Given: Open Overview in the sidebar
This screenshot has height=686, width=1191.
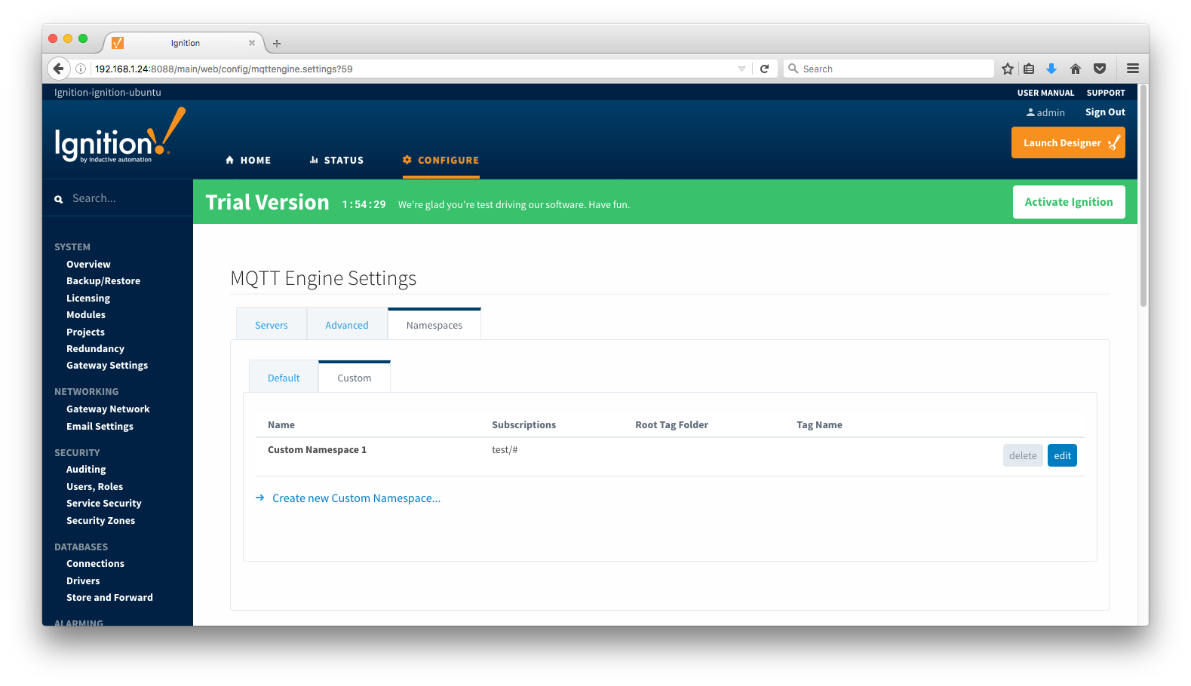Looking at the screenshot, I should coord(88,265).
